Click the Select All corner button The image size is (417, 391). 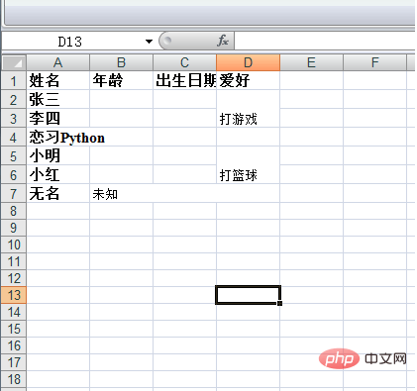(x=14, y=62)
